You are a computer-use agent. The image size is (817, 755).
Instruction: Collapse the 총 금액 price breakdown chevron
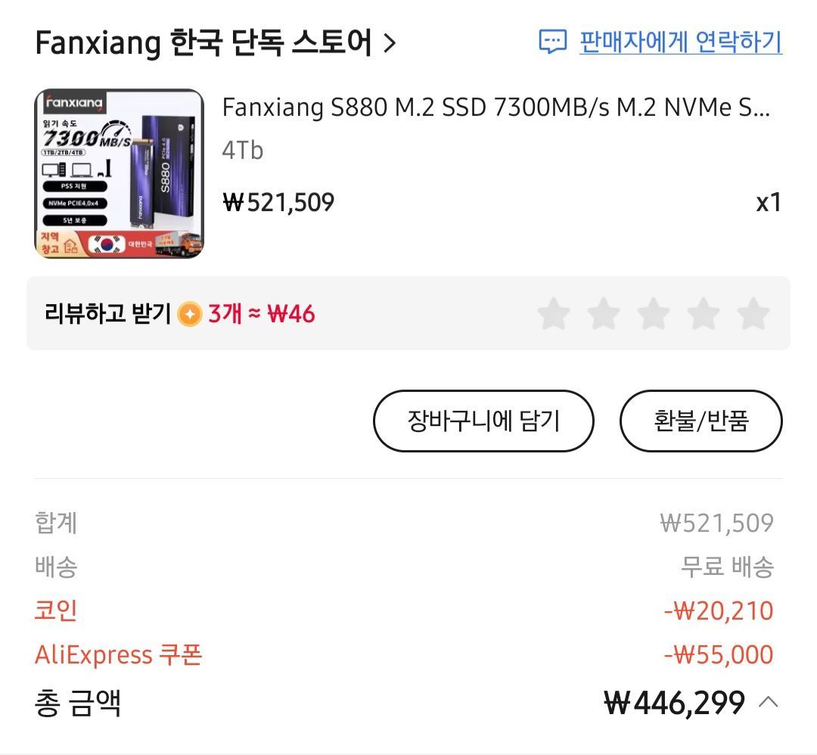click(x=768, y=703)
